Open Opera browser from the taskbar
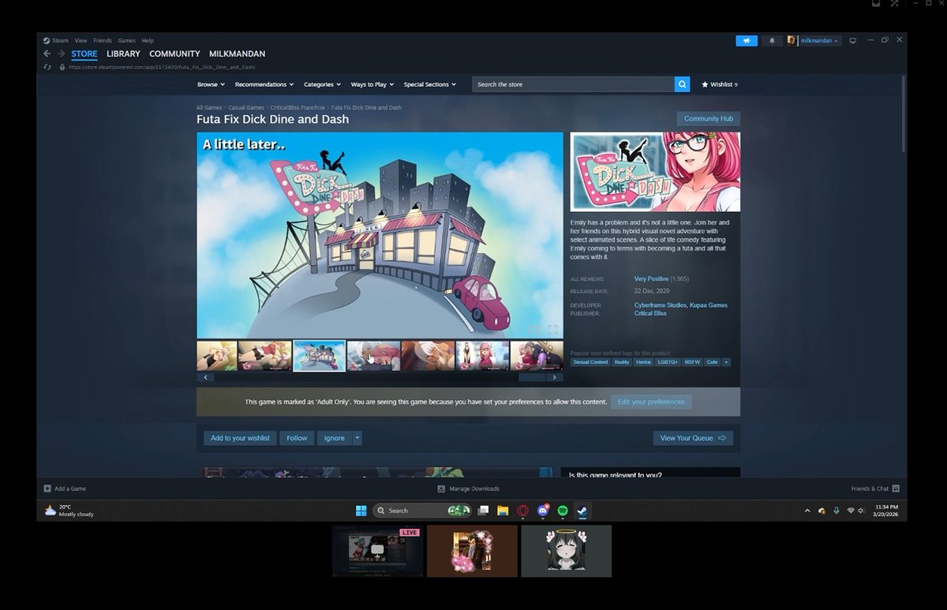The image size is (947, 610). (522, 511)
